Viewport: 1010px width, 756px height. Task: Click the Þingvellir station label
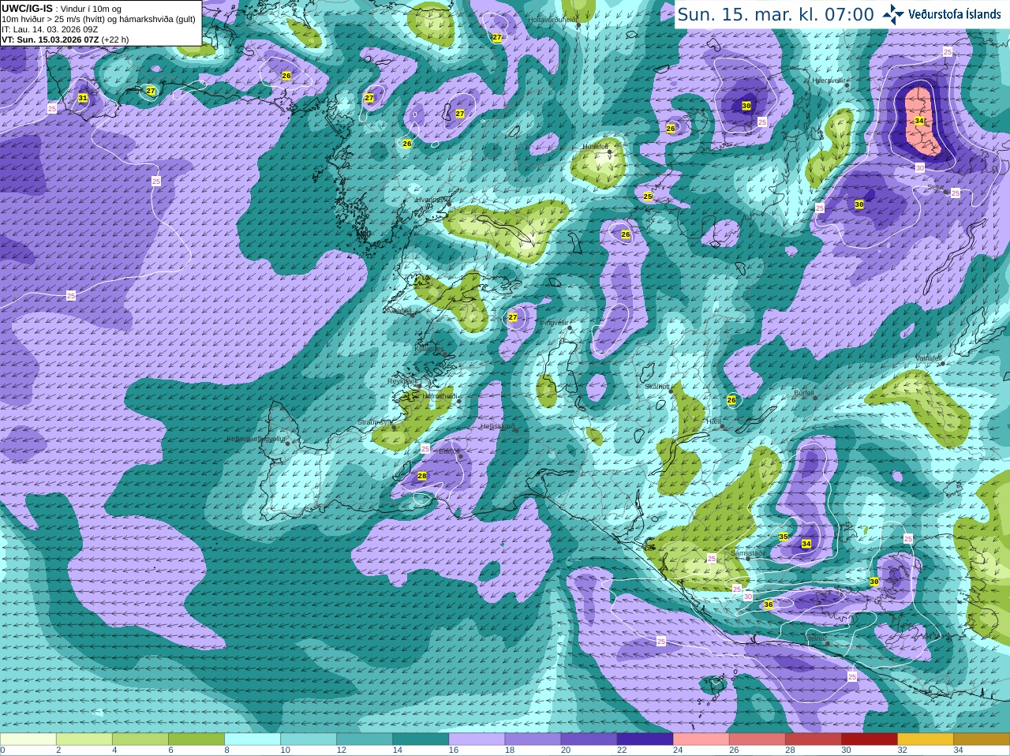(554, 323)
